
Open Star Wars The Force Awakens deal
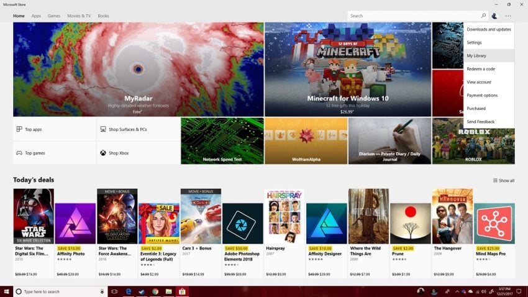click(117, 233)
